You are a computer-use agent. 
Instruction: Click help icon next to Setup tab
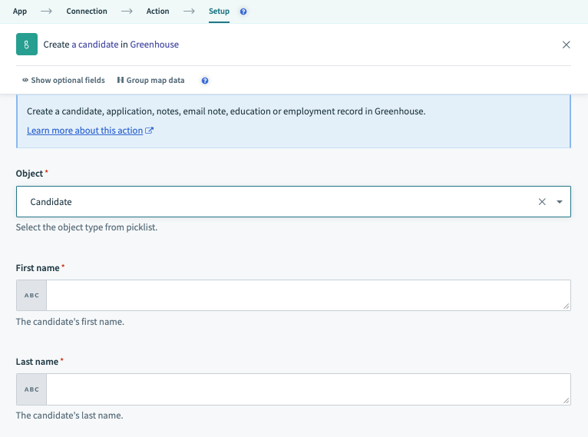243,12
